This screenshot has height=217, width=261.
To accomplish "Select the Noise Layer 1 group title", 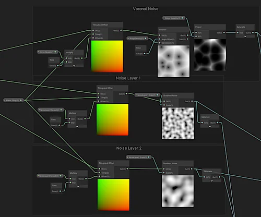I will [x=128, y=78].
